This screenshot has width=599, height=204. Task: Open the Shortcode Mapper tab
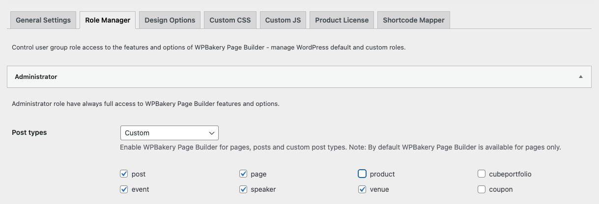coord(413,20)
